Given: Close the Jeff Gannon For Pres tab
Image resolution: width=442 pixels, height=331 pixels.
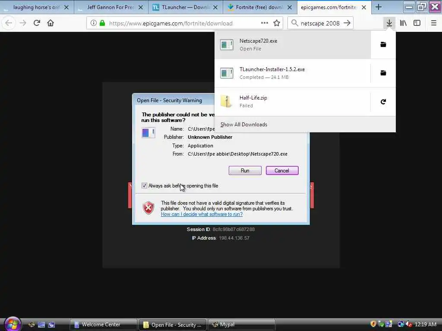Looking at the screenshot, I should click(x=141, y=7).
